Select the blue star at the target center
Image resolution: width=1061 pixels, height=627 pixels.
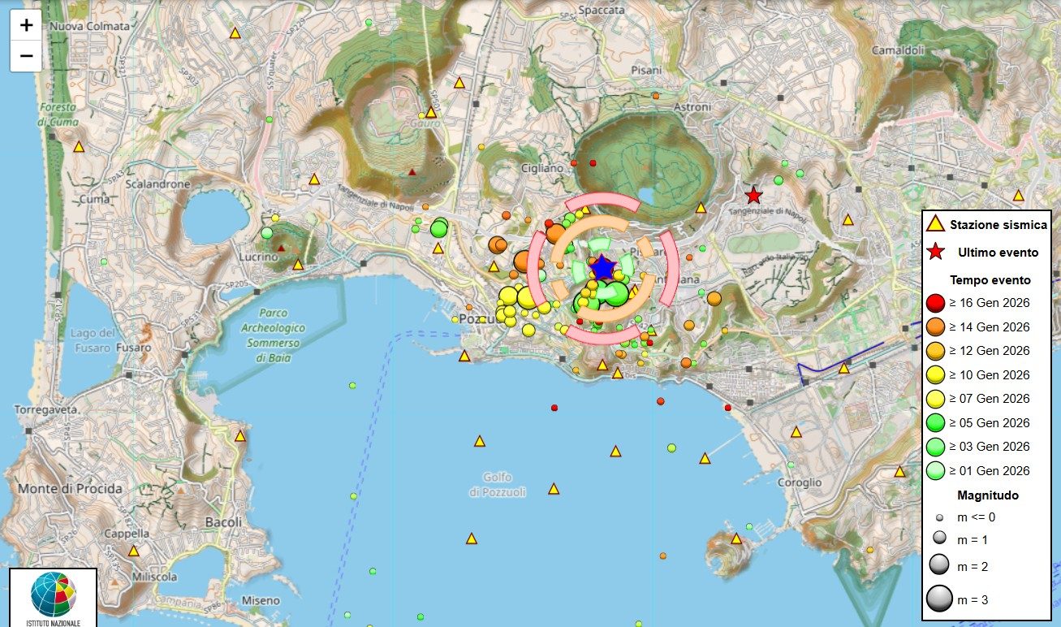[x=602, y=267]
